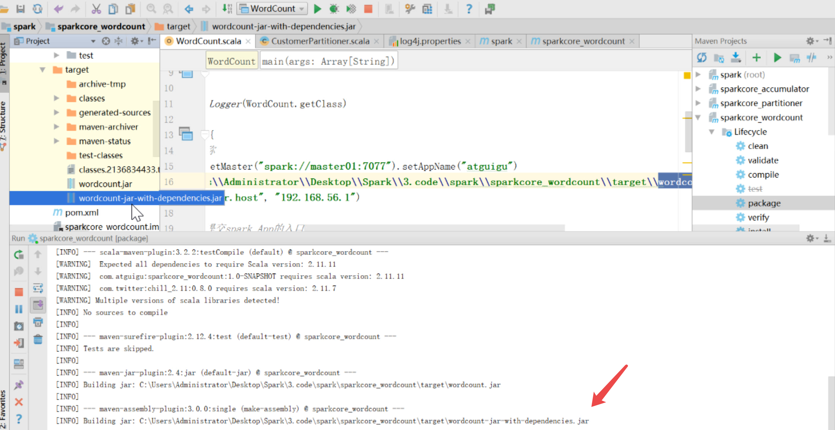This screenshot has width=835, height=430.
Task: Synchronize project with the refresh icon
Action: (x=38, y=9)
